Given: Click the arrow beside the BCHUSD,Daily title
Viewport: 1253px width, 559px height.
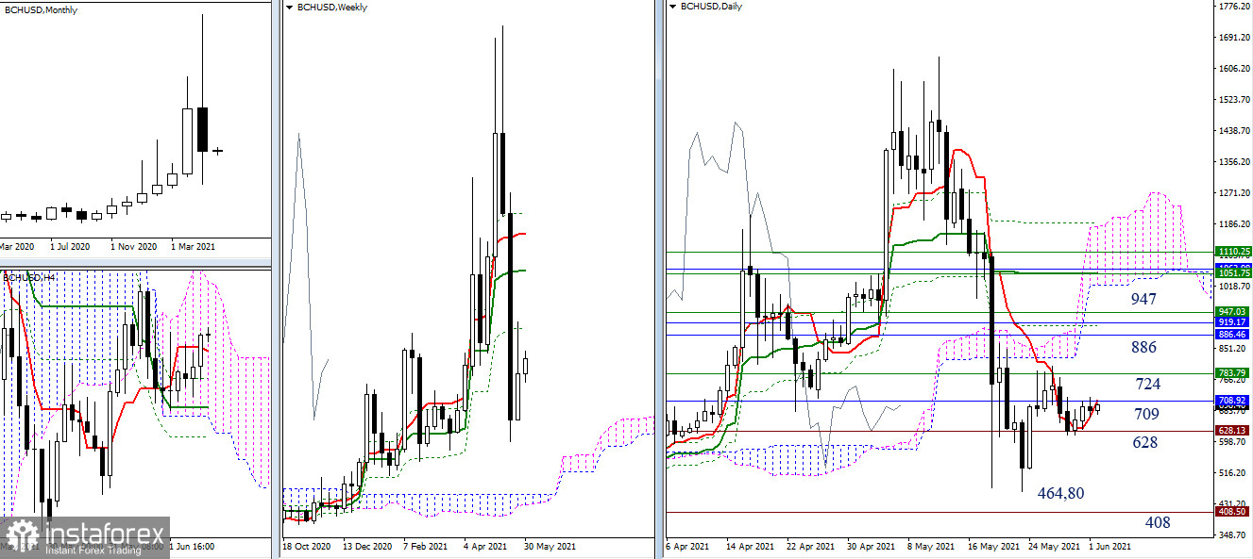Looking at the screenshot, I should click(672, 7).
